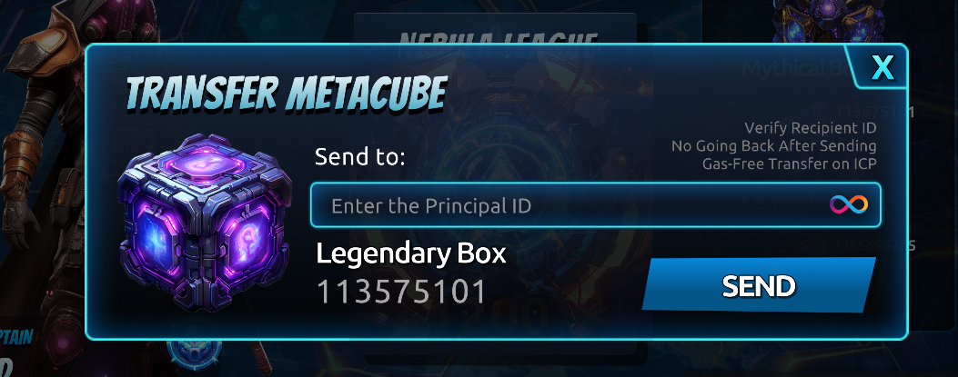Click the Legendary Box name label
958x377 pixels.
(411, 253)
